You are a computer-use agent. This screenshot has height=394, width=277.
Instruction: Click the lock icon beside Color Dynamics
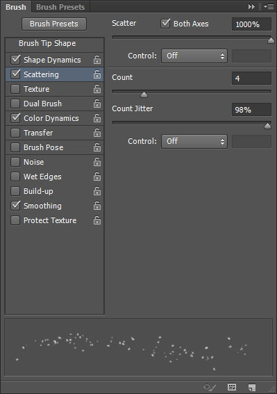97,118
